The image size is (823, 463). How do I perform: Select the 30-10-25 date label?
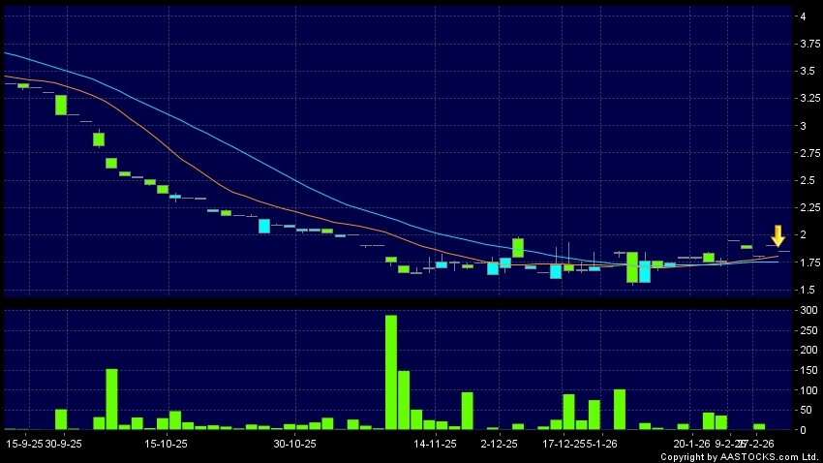295,444
